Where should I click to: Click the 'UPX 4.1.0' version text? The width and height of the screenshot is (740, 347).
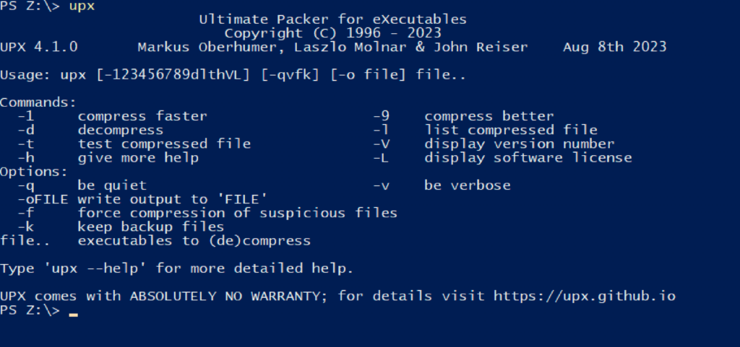[39, 47]
